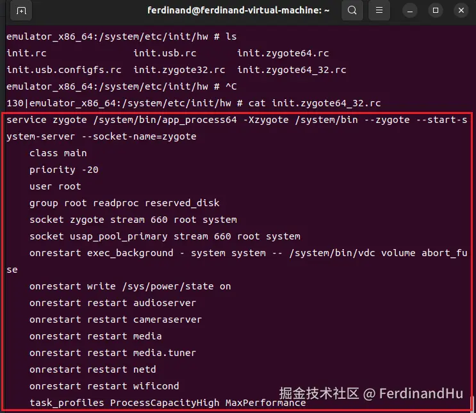The image size is (476, 413).
Task: Click the init.zygote32.rc filename
Action: click(179, 70)
